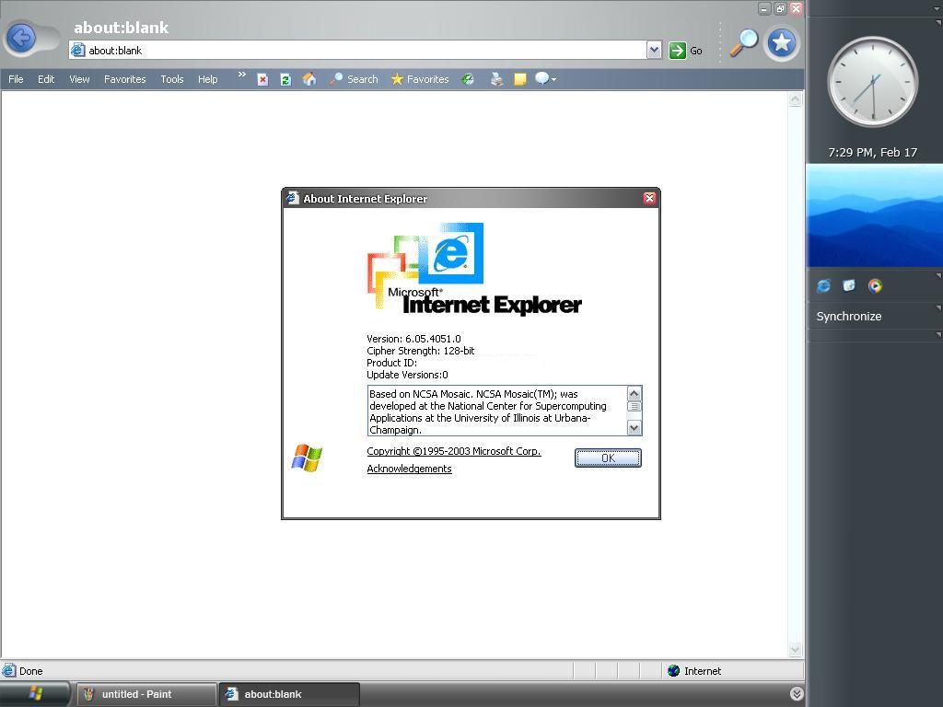
Task: Click the credits text box scrollbar thumb
Action: (x=634, y=407)
